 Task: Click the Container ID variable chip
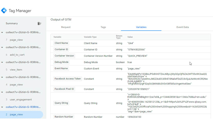61,49
